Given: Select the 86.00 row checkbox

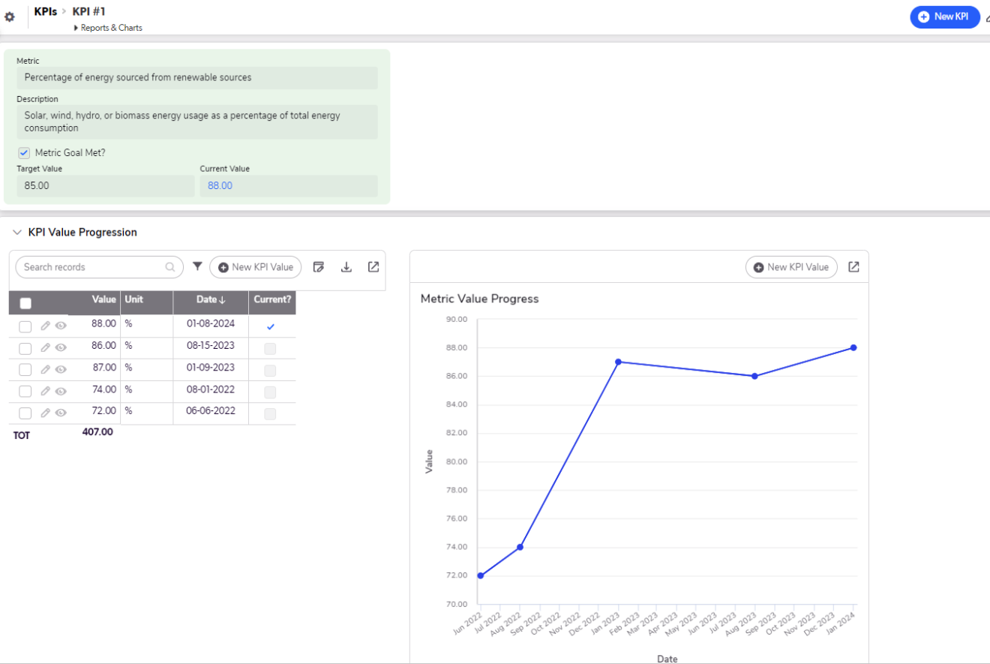Looking at the screenshot, I should [25, 348].
